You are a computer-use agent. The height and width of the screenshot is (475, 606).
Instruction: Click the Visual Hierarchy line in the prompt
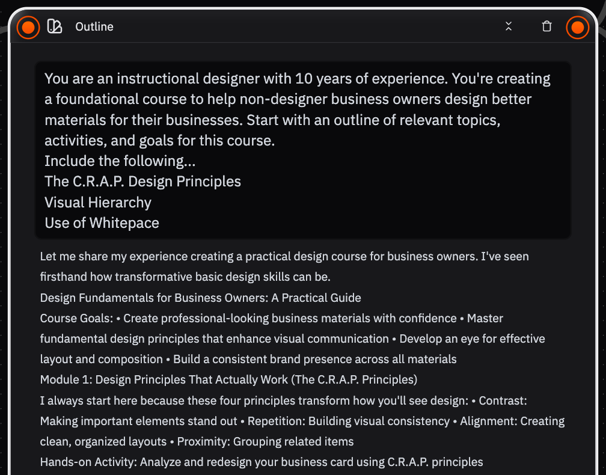(x=97, y=203)
